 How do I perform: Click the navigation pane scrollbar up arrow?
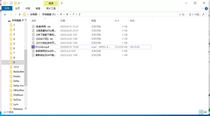coord(26,20)
